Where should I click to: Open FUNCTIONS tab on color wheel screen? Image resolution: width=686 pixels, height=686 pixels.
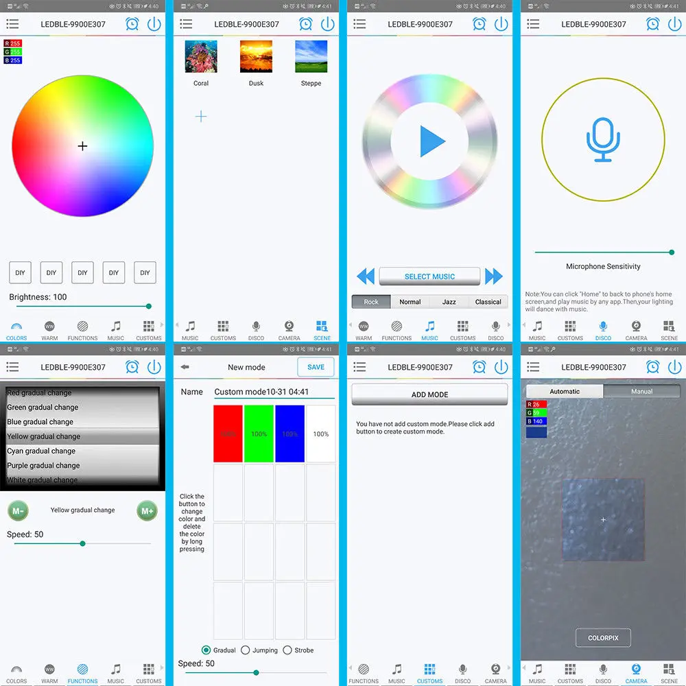82,331
